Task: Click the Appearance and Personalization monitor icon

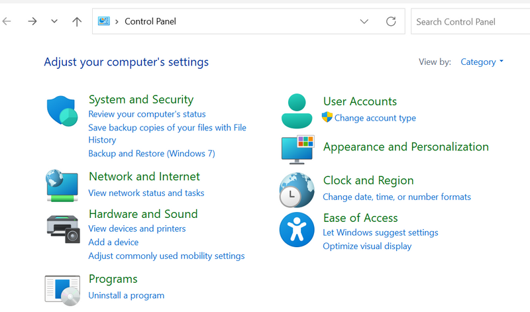Action: click(x=297, y=148)
